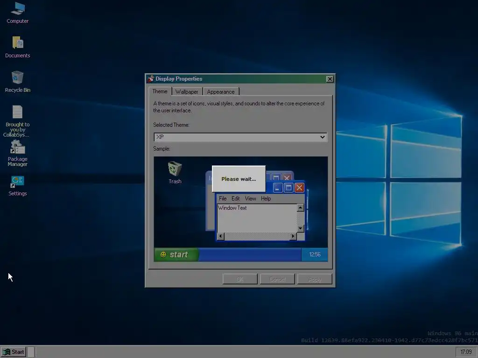This screenshot has width=478, height=358.
Task: Click the Window Text area in sample
Action: (x=257, y=218)
